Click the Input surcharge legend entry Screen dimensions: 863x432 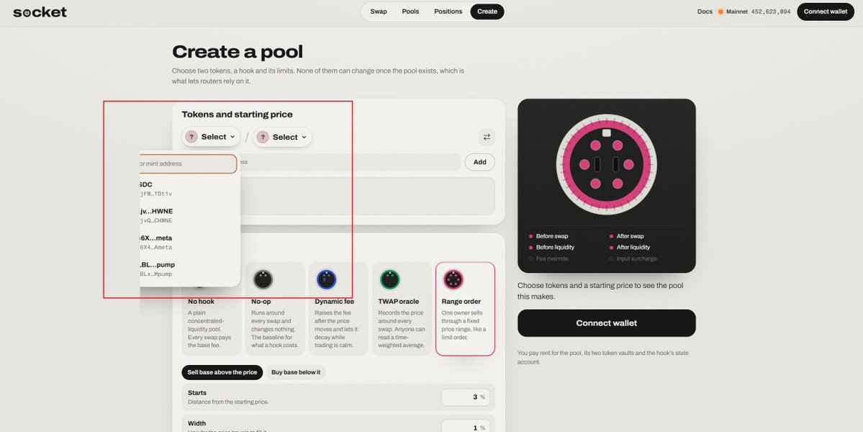click(633, 258)
